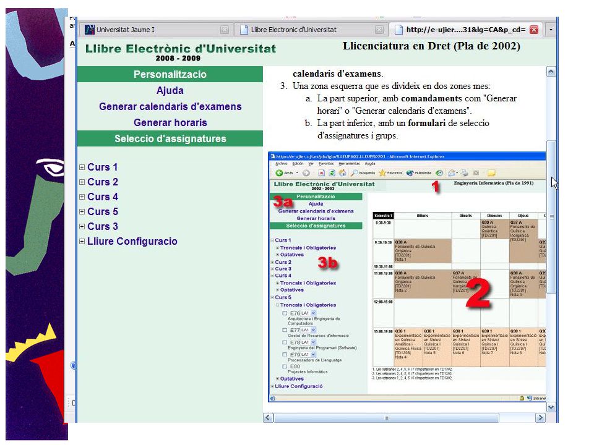Close the Llibre Electronic d'Universitat tab
Screen dimensions: 594x445
click(x=379, y=30)
